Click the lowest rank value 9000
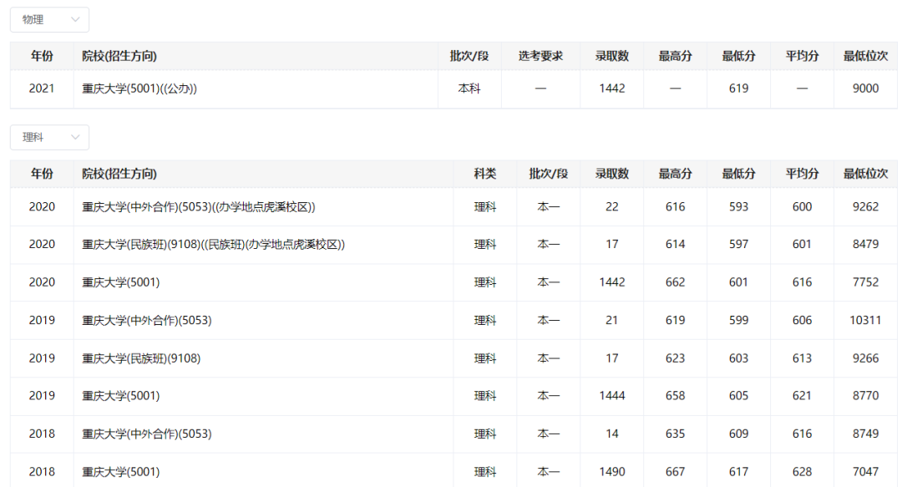This screenshot has height=487, width=902. [865, 89]
